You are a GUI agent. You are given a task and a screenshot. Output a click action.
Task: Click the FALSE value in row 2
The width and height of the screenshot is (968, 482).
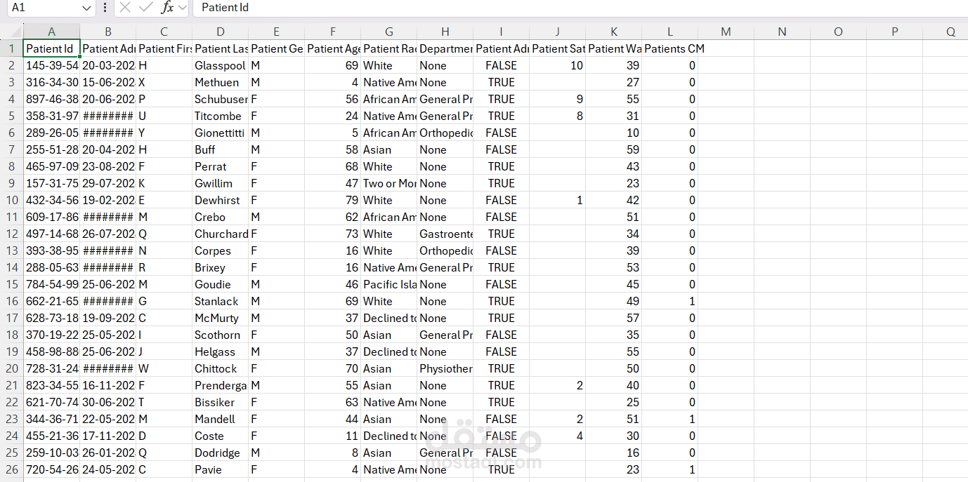coord(501,65)
